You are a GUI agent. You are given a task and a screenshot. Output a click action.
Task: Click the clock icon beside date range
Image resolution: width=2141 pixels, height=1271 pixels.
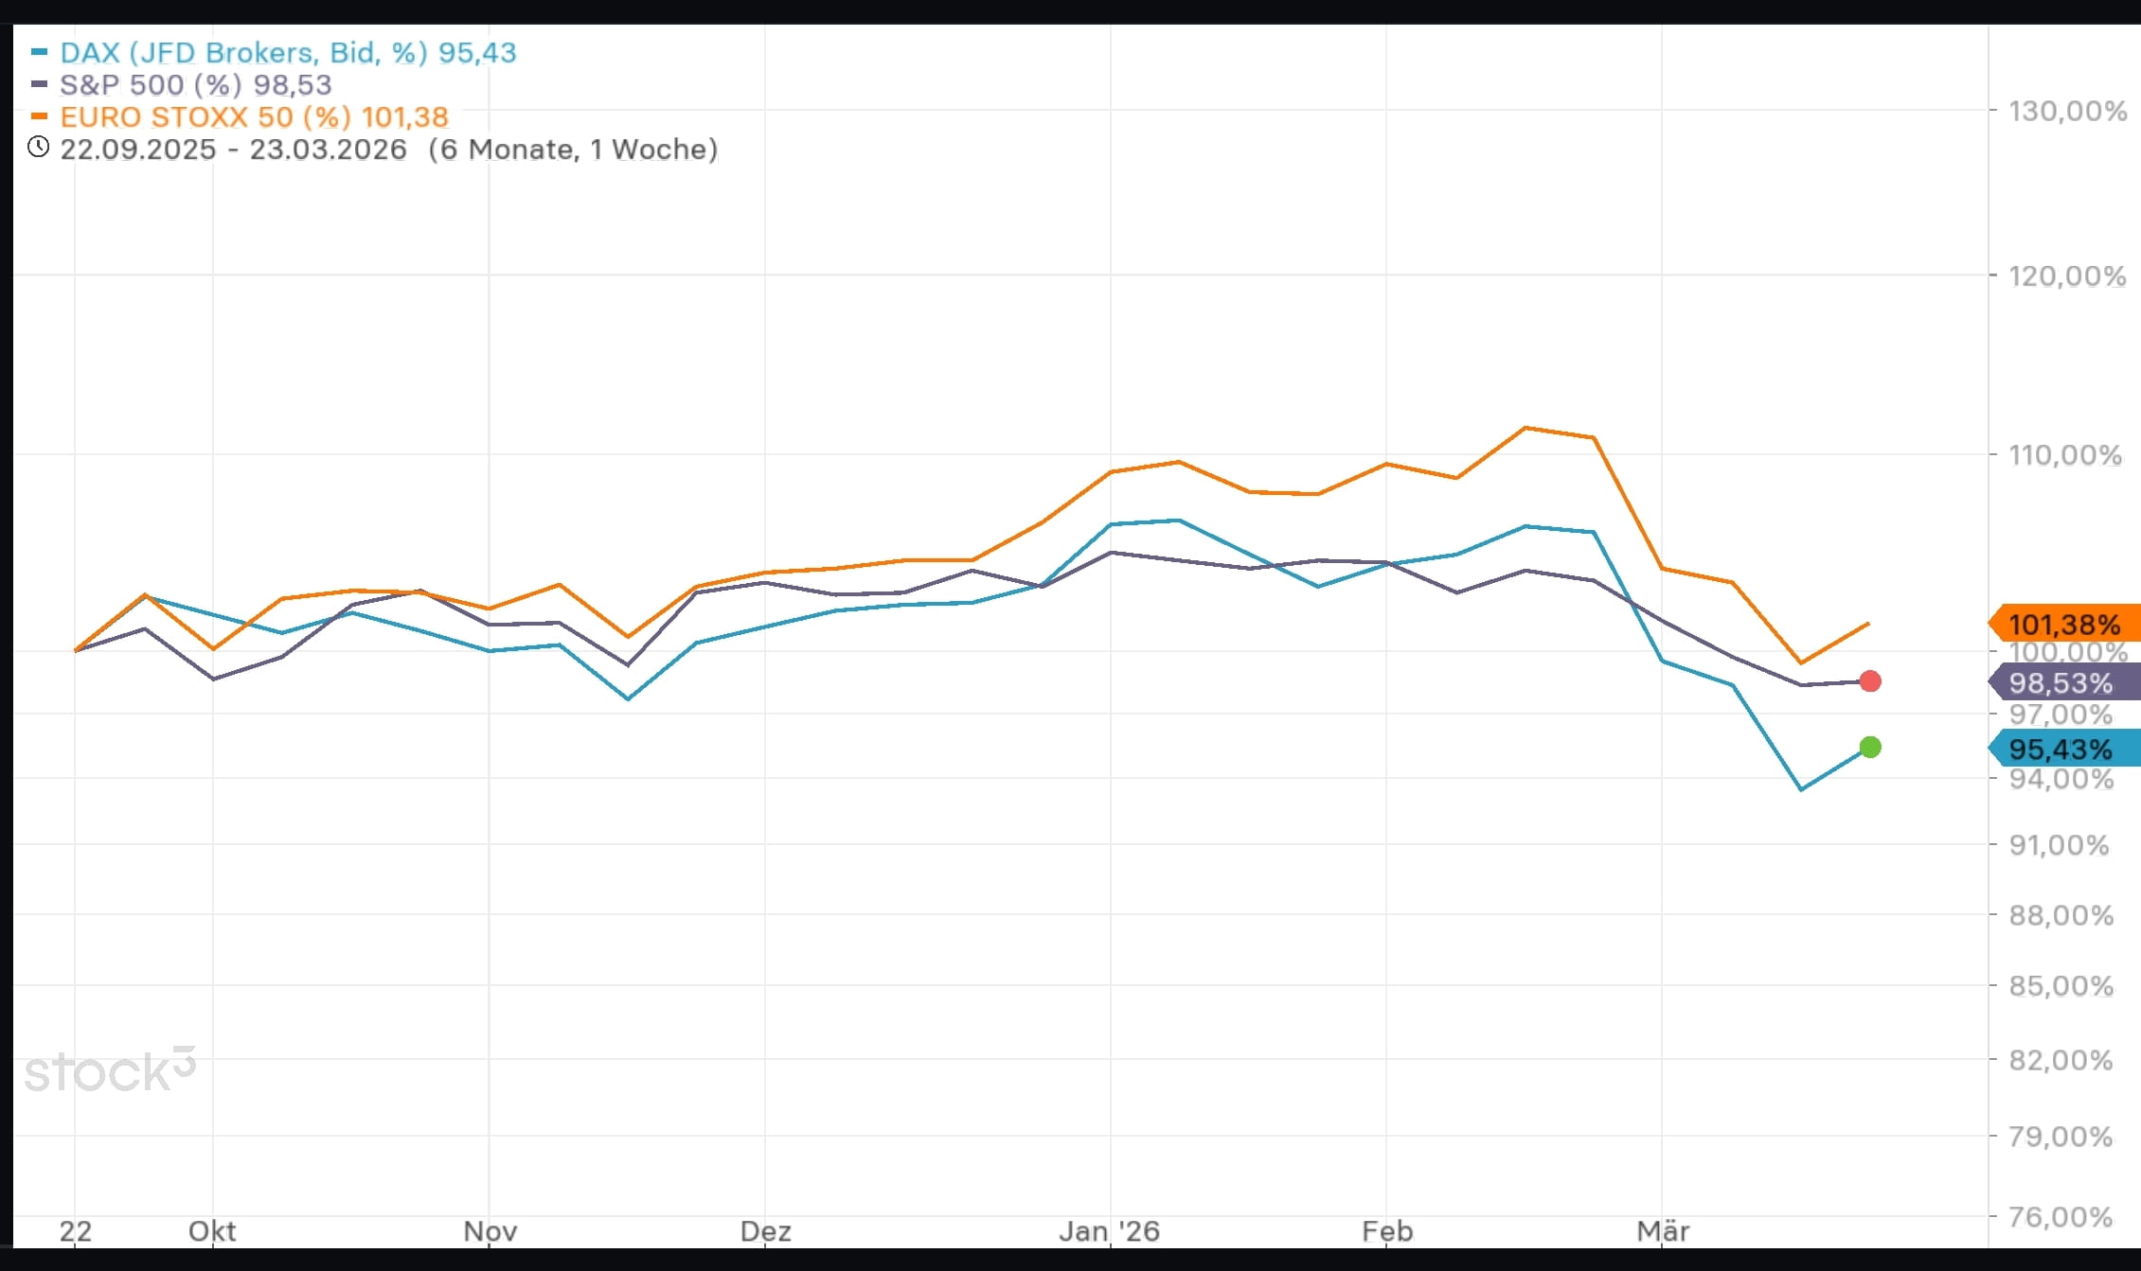38,147
